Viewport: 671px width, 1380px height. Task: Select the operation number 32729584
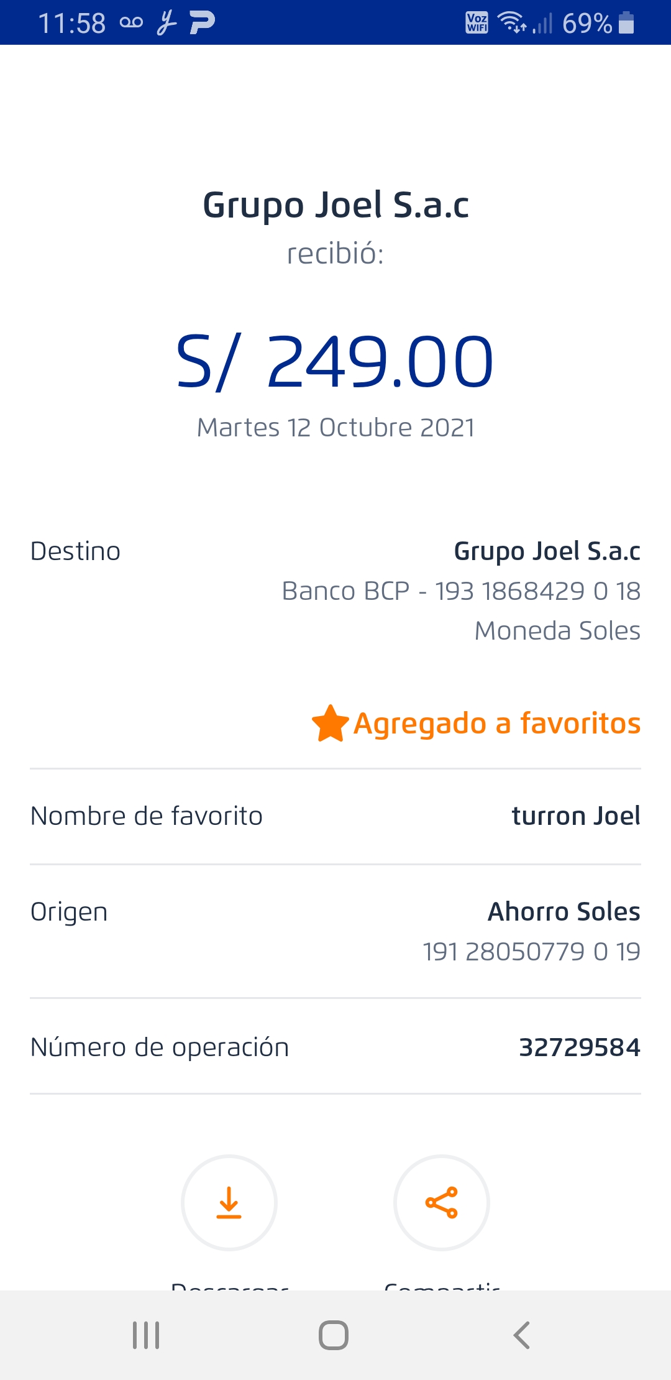579,1047
